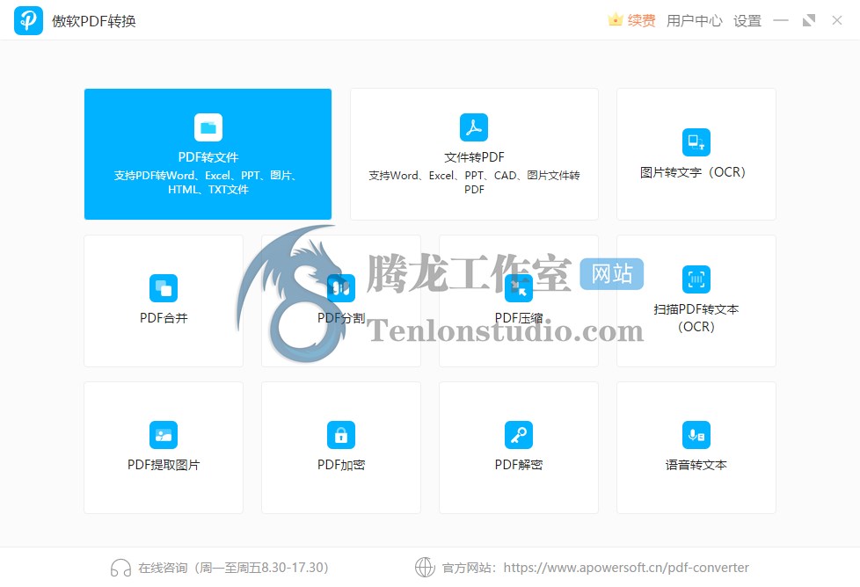Click the 文件转PDF tile title
The height and width of the screenshot is (587, 860).
(474, 157)
